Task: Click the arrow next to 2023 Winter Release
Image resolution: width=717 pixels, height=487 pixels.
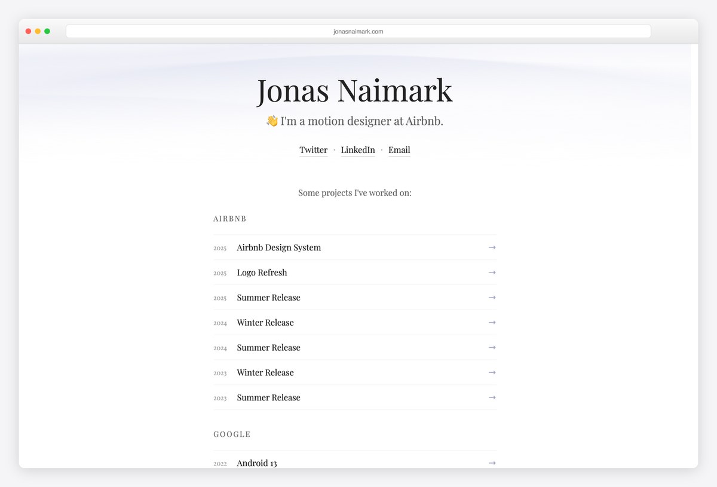Action: point(492,373)
